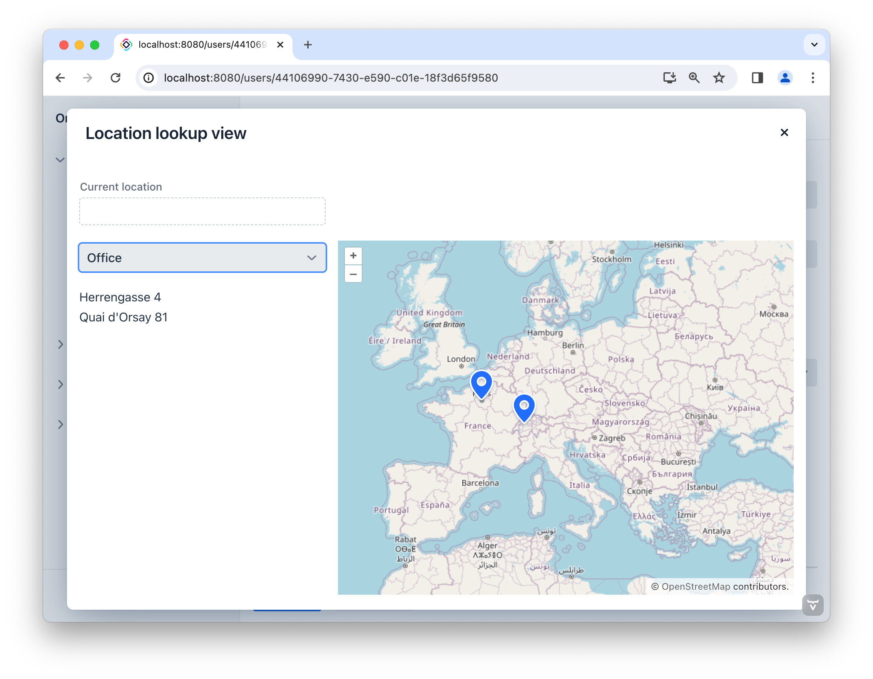Click inside the Current location input field
Screen dimensions: 873x679
(x=202, y=211)
